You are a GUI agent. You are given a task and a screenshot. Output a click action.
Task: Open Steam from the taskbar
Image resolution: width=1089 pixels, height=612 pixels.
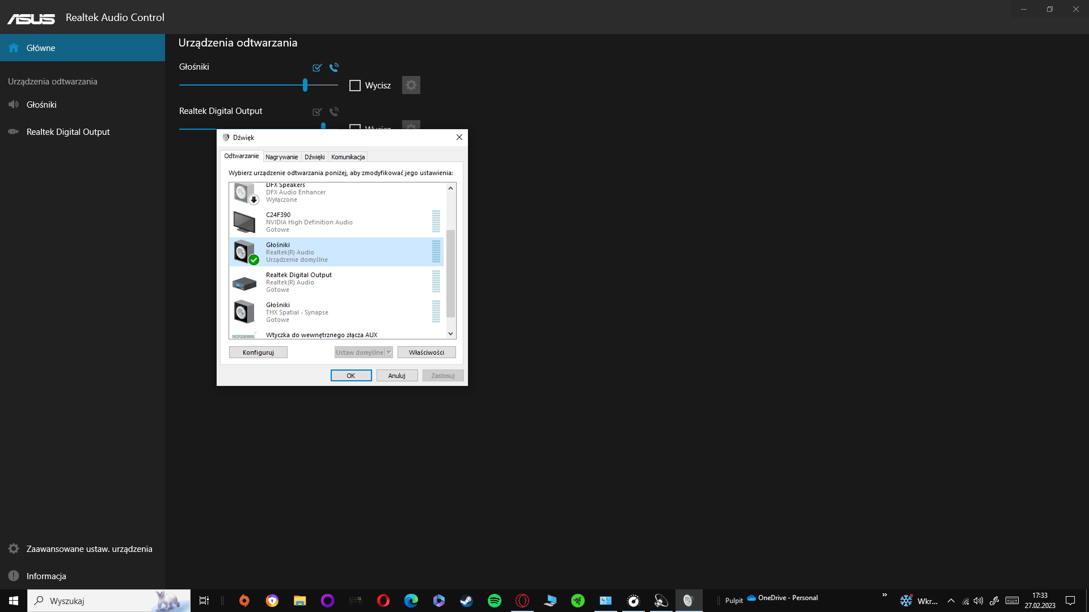click(x=467, y=601)
